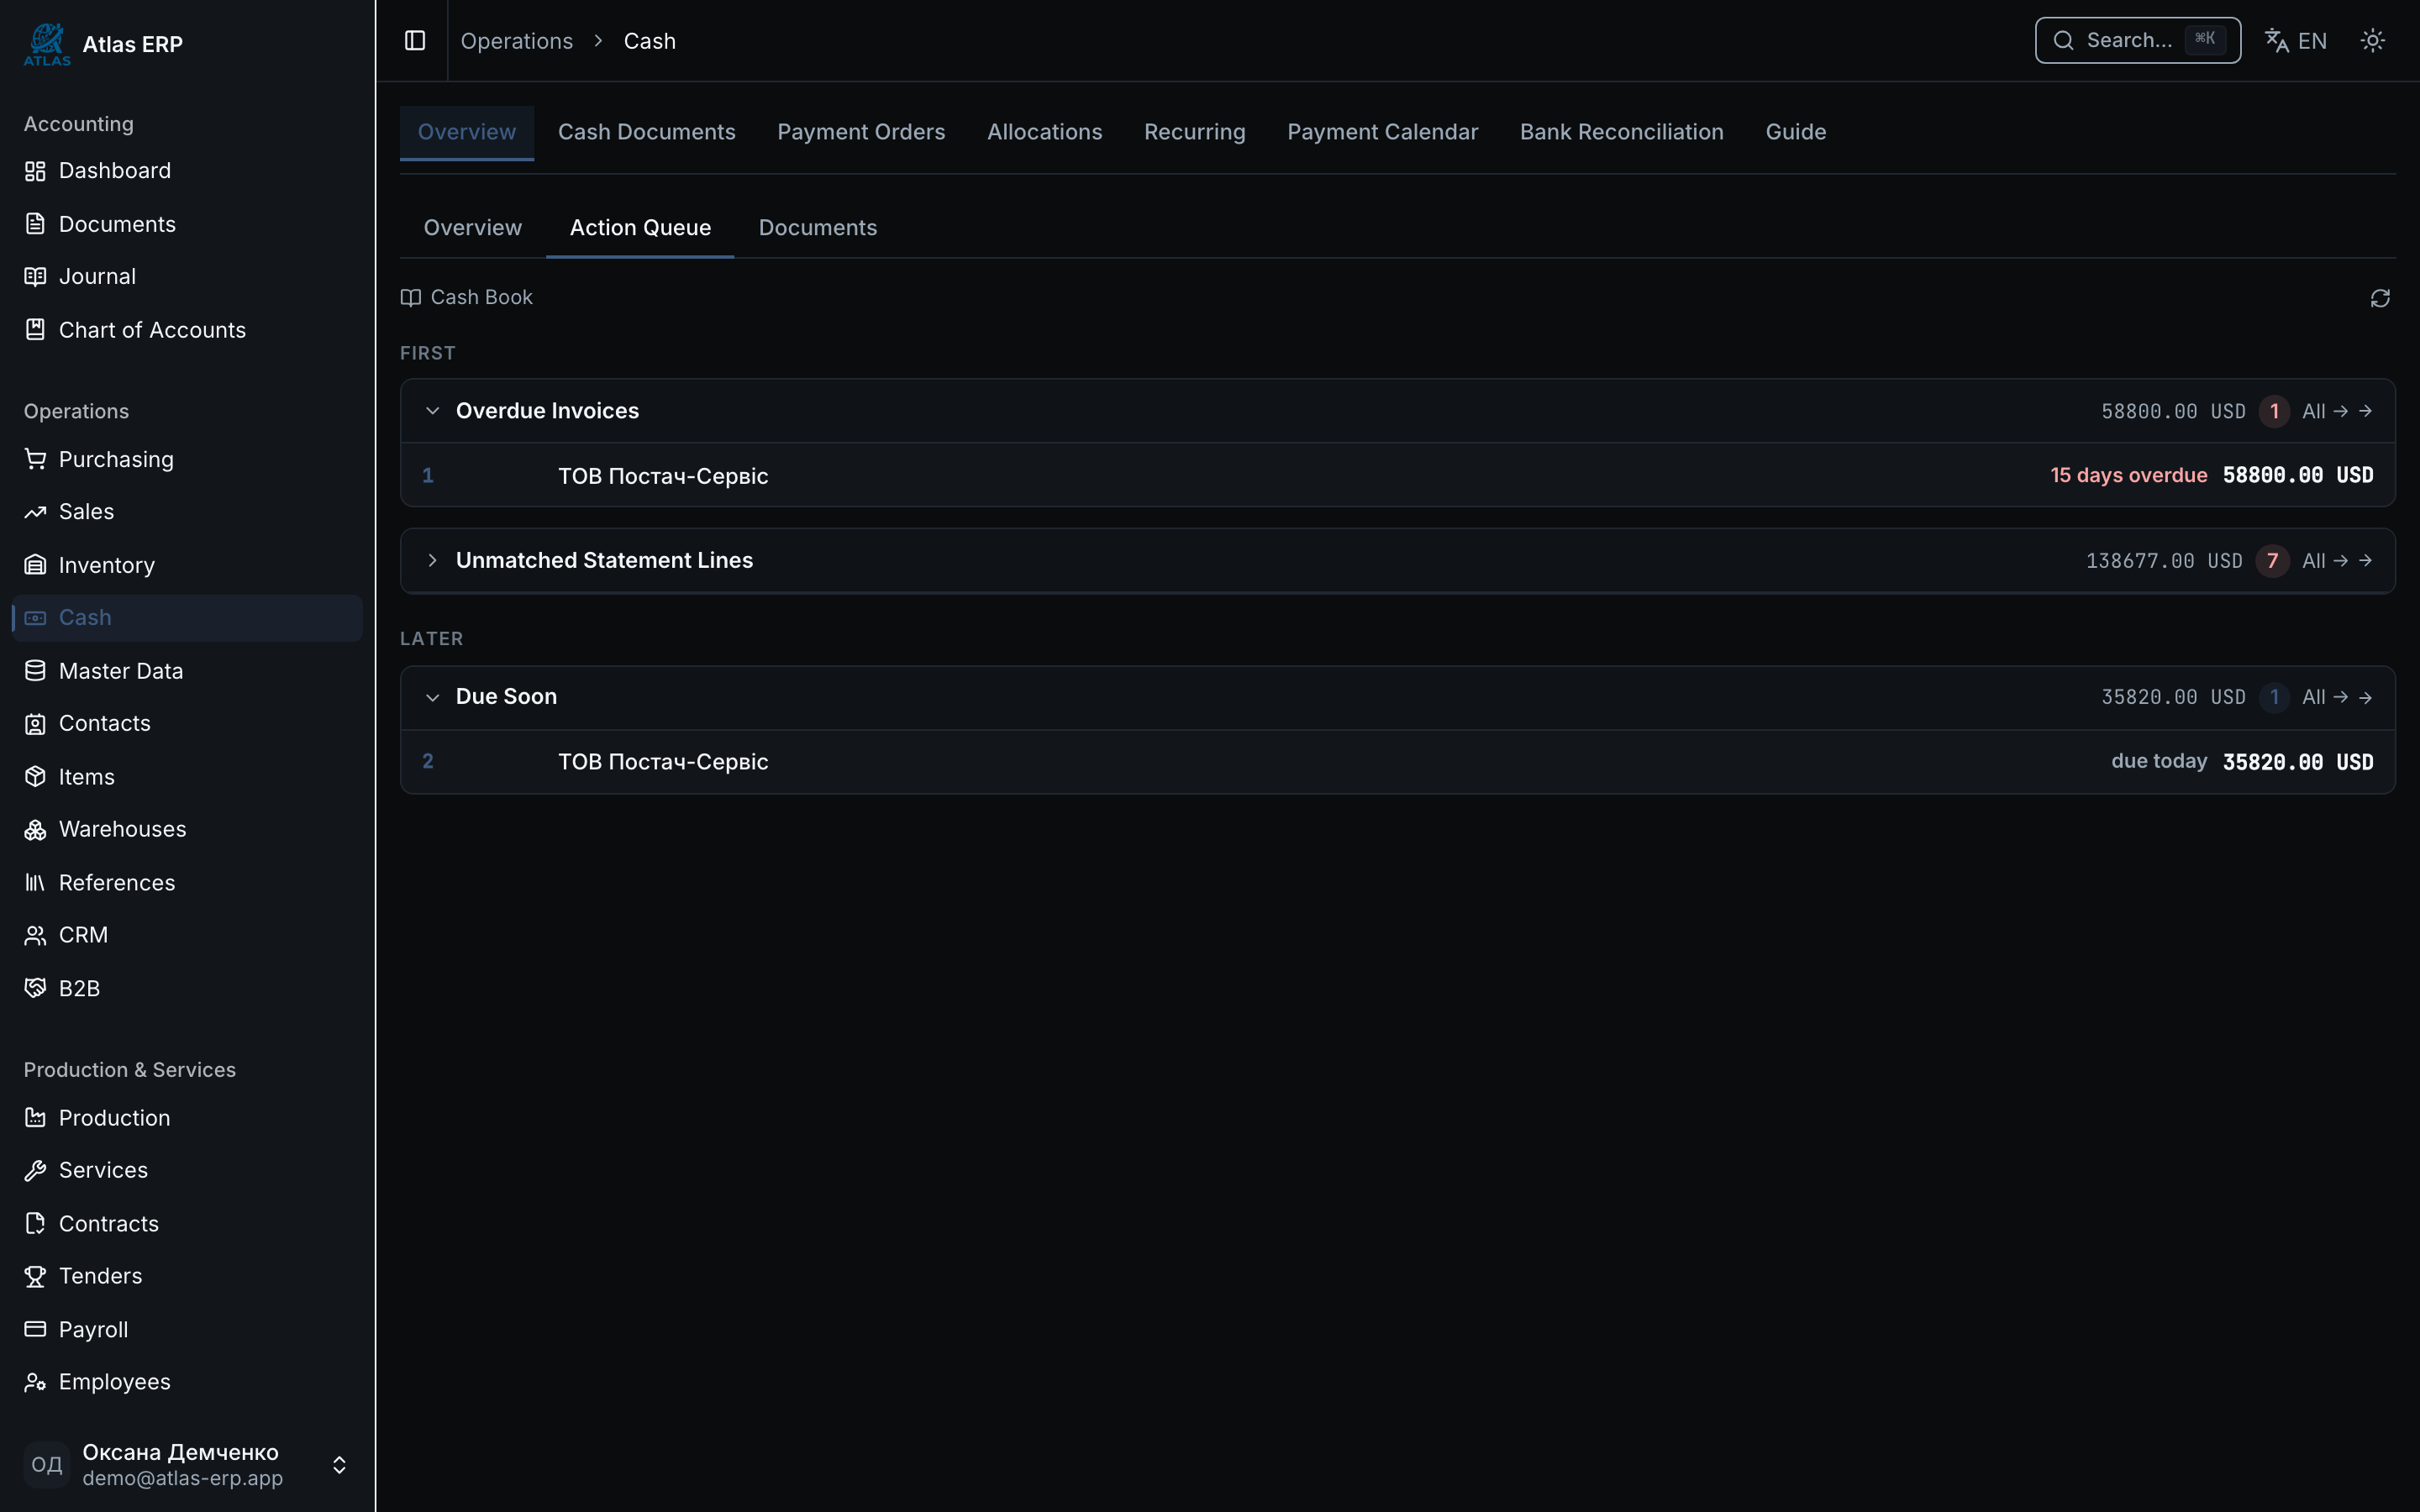This screenshot has width=2420, height=1512.
Task: Switch language via the EN translate icon
Action: [x=2295, y=41]
